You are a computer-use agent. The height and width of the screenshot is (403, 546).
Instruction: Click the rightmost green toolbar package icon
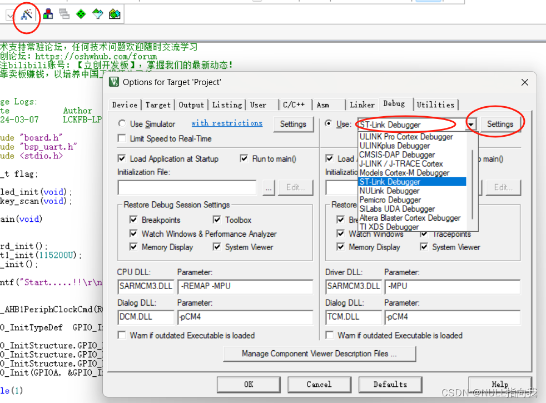tap(115, 14)
